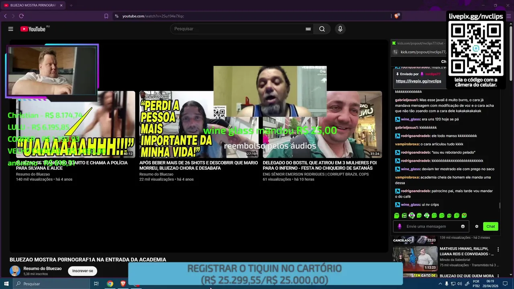
Task: Click wine_glass 'ui nv crips' chat message
Action: pos(418,205)
